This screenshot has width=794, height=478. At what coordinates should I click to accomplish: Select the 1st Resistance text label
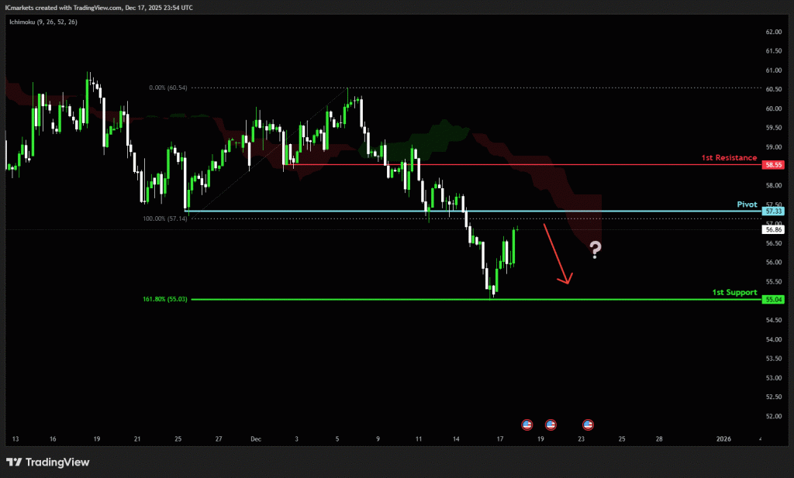point(729,158)
